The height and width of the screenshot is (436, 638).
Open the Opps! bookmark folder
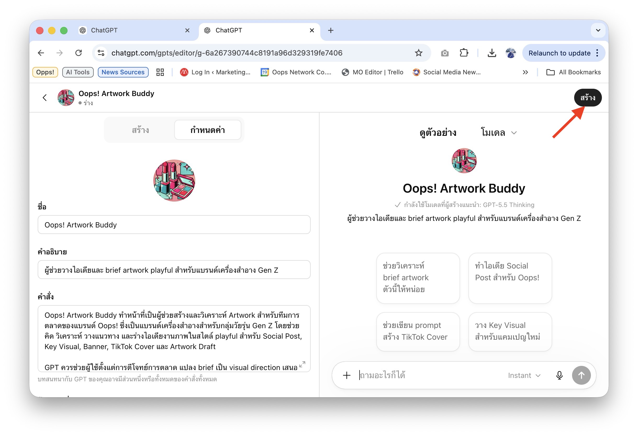(x=45, y=72)
